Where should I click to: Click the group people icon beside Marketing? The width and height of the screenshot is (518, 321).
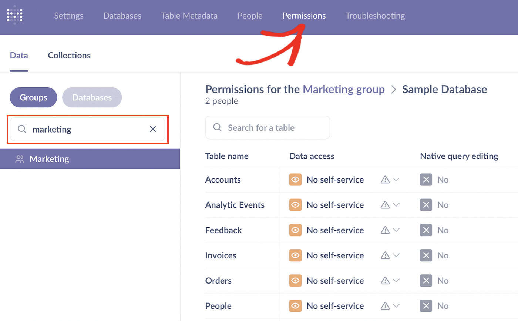coord(20,158)
